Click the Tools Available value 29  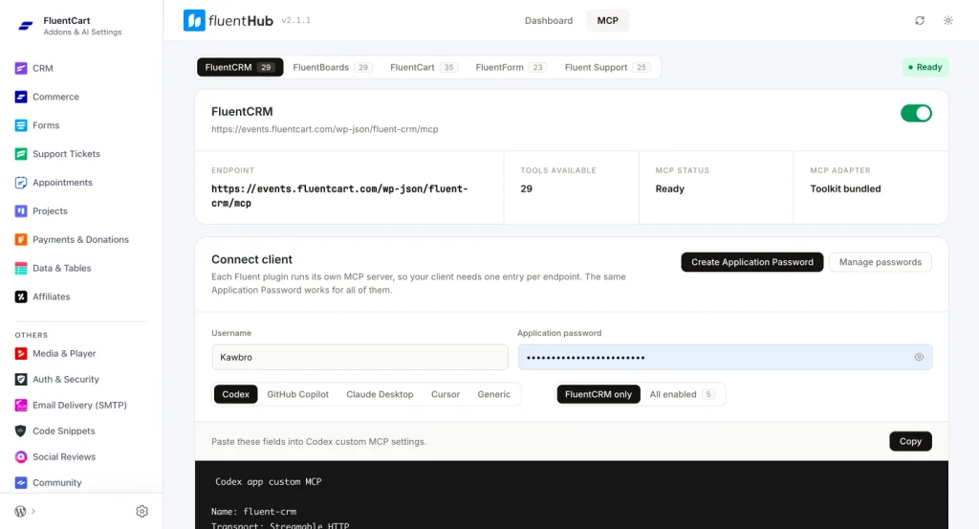pyautogui.click(x=527, y=188)
